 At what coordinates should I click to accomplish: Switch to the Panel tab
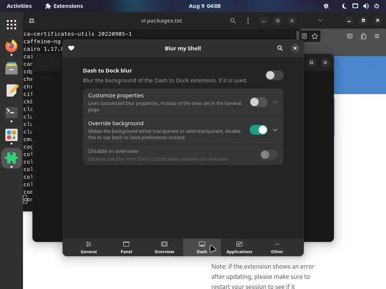click(x=126, y=248)
